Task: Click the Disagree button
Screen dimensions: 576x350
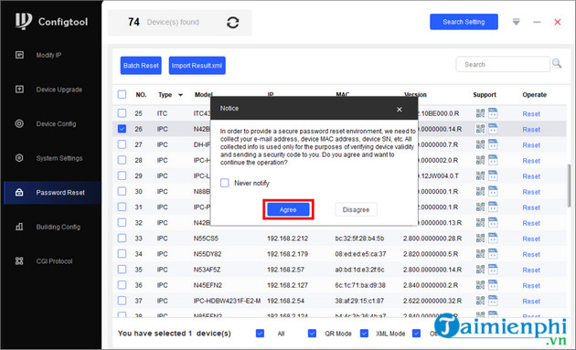Action: [x=356, y=209]
